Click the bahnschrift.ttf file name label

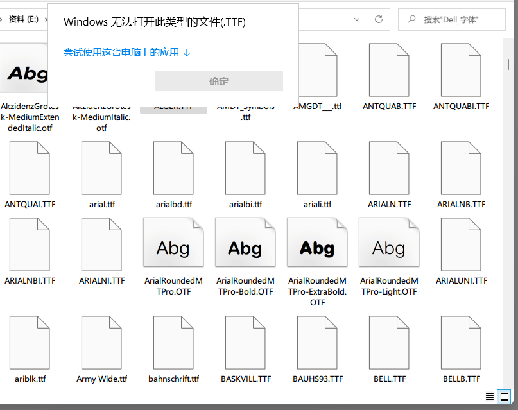[174, 379]
